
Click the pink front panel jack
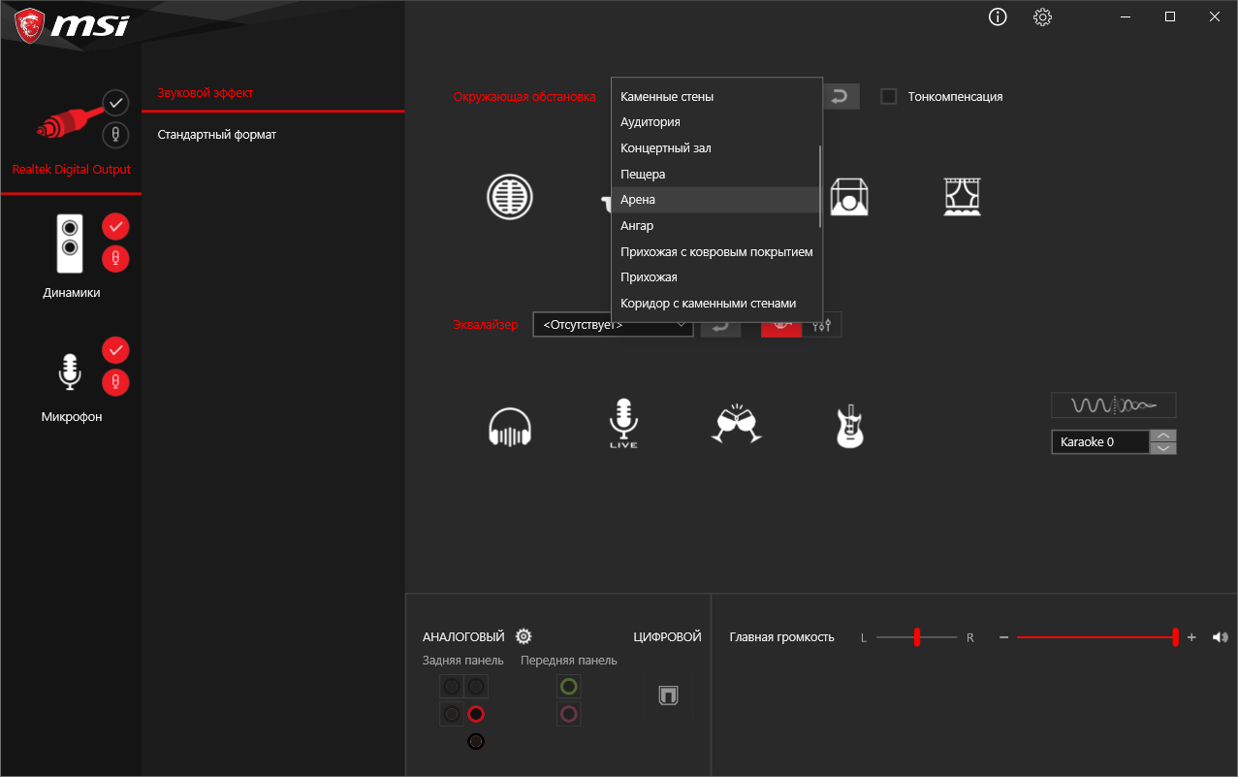[x=569, y=714]
